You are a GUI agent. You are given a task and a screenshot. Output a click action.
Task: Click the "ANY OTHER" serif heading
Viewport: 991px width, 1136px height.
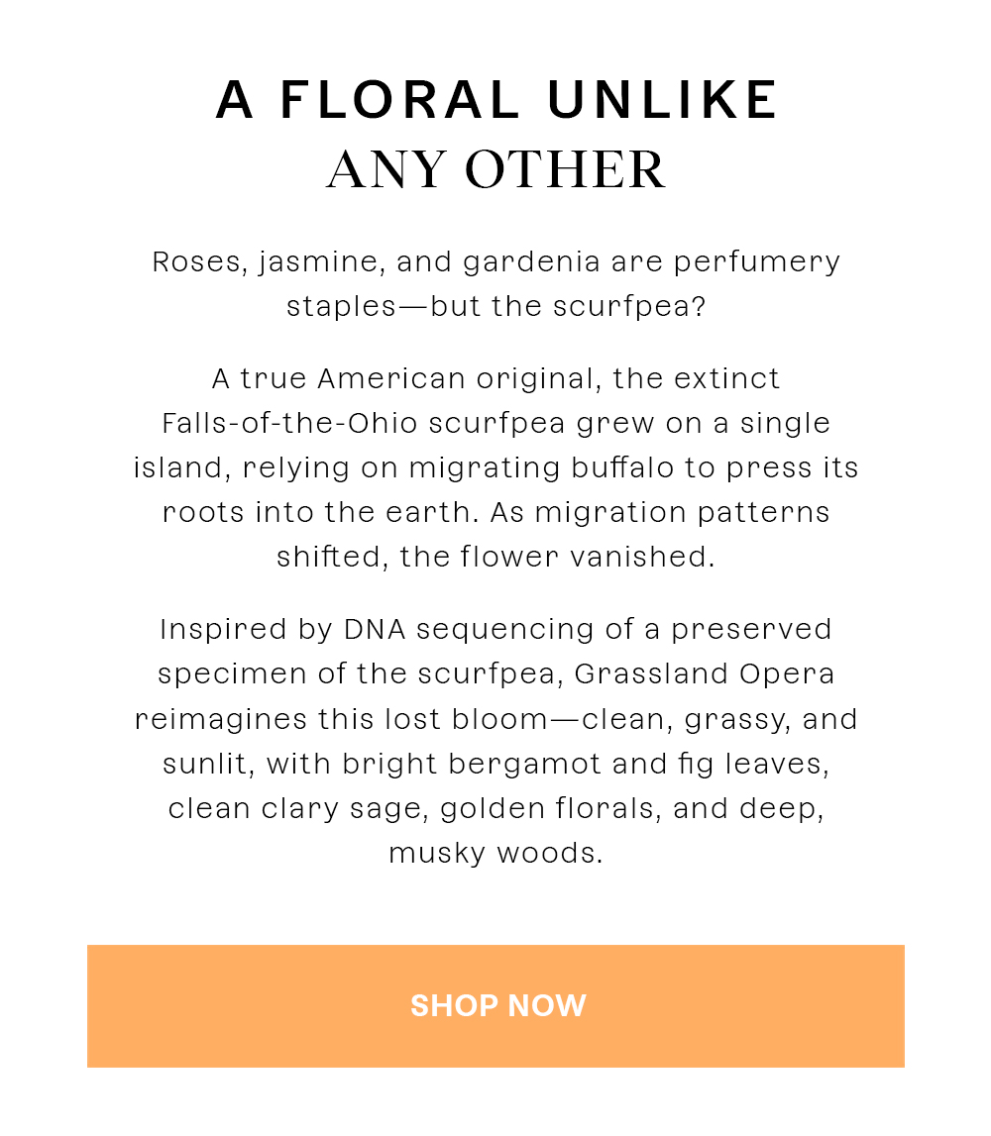495,170
